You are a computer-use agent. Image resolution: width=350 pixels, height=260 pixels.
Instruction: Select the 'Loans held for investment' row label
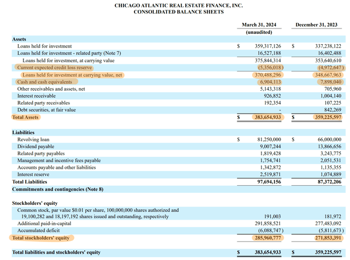[x=44, y=46]
